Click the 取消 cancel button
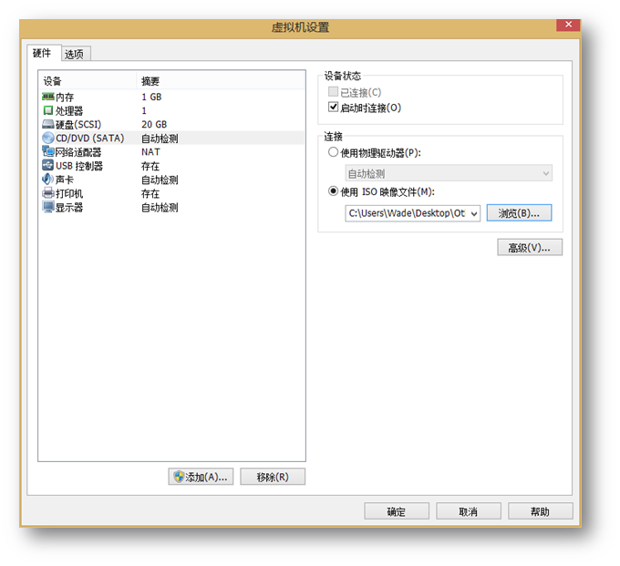Viewport: 620px width, 566px height. (469, 511)
